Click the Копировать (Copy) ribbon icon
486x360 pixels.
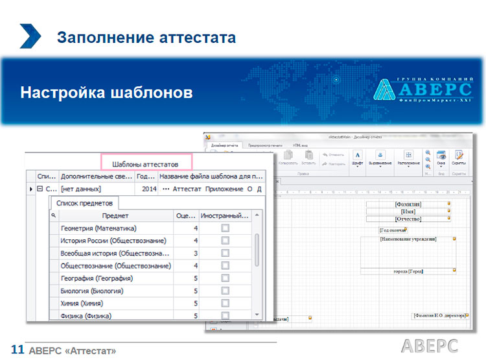(288, 157)
